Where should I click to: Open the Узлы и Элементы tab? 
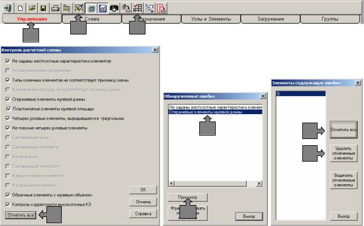pyautogui.click(x=211, y=19)
